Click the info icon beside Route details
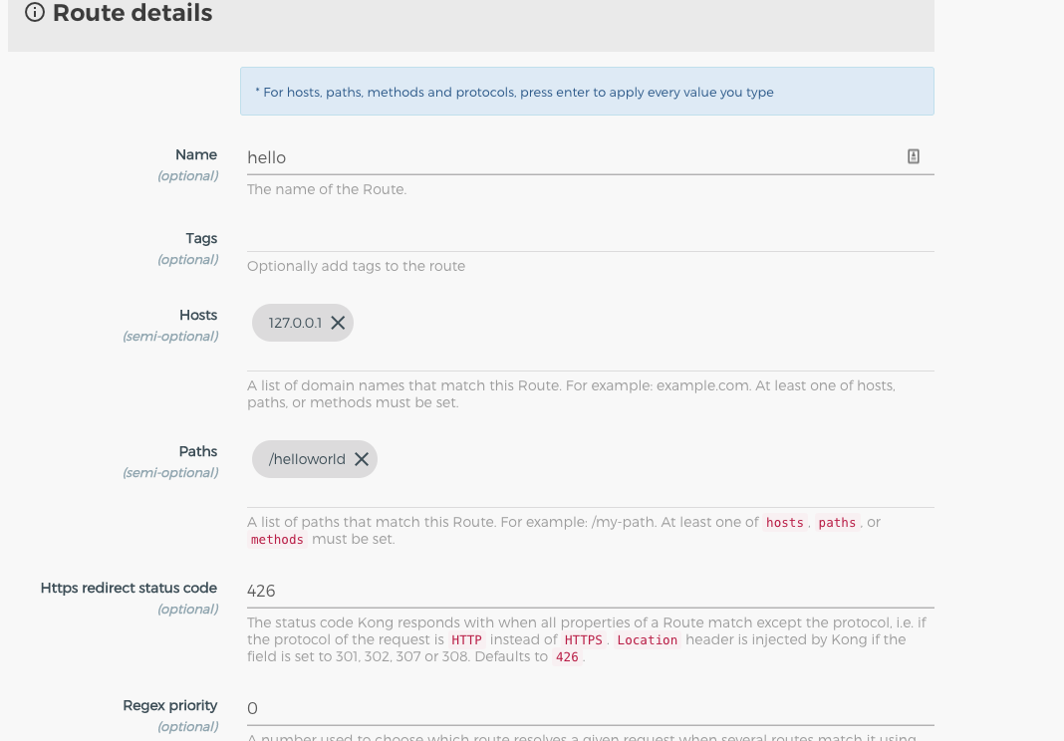 click(35, 13)
